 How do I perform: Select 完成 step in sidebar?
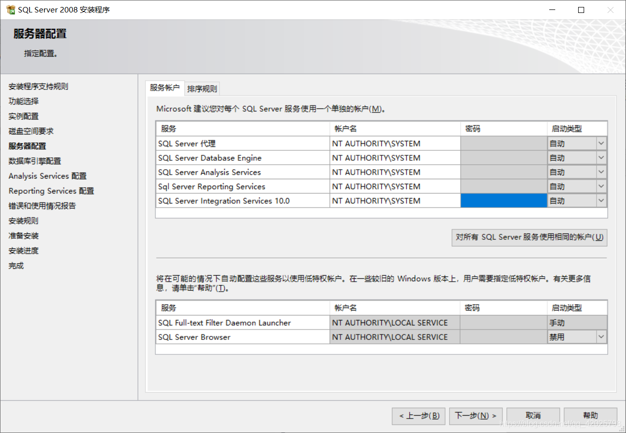coord(16,266)
